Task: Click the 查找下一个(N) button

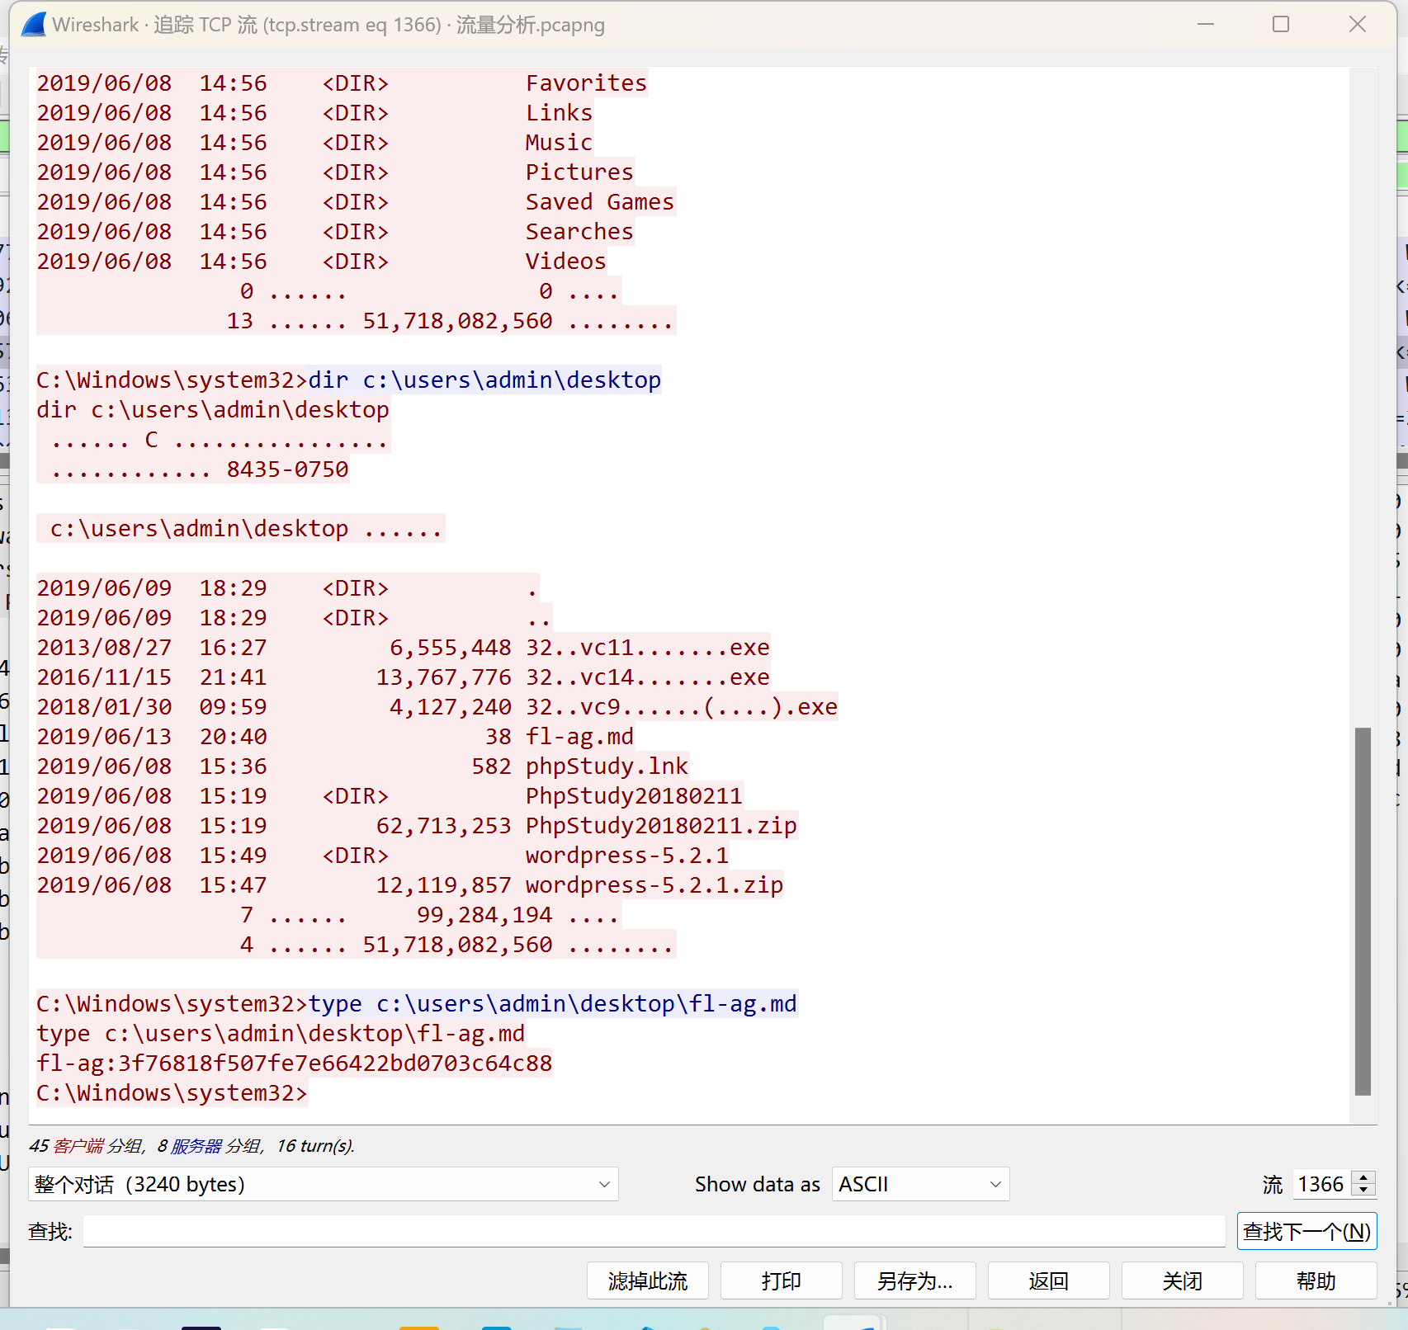Action: click(1306, 1231)
